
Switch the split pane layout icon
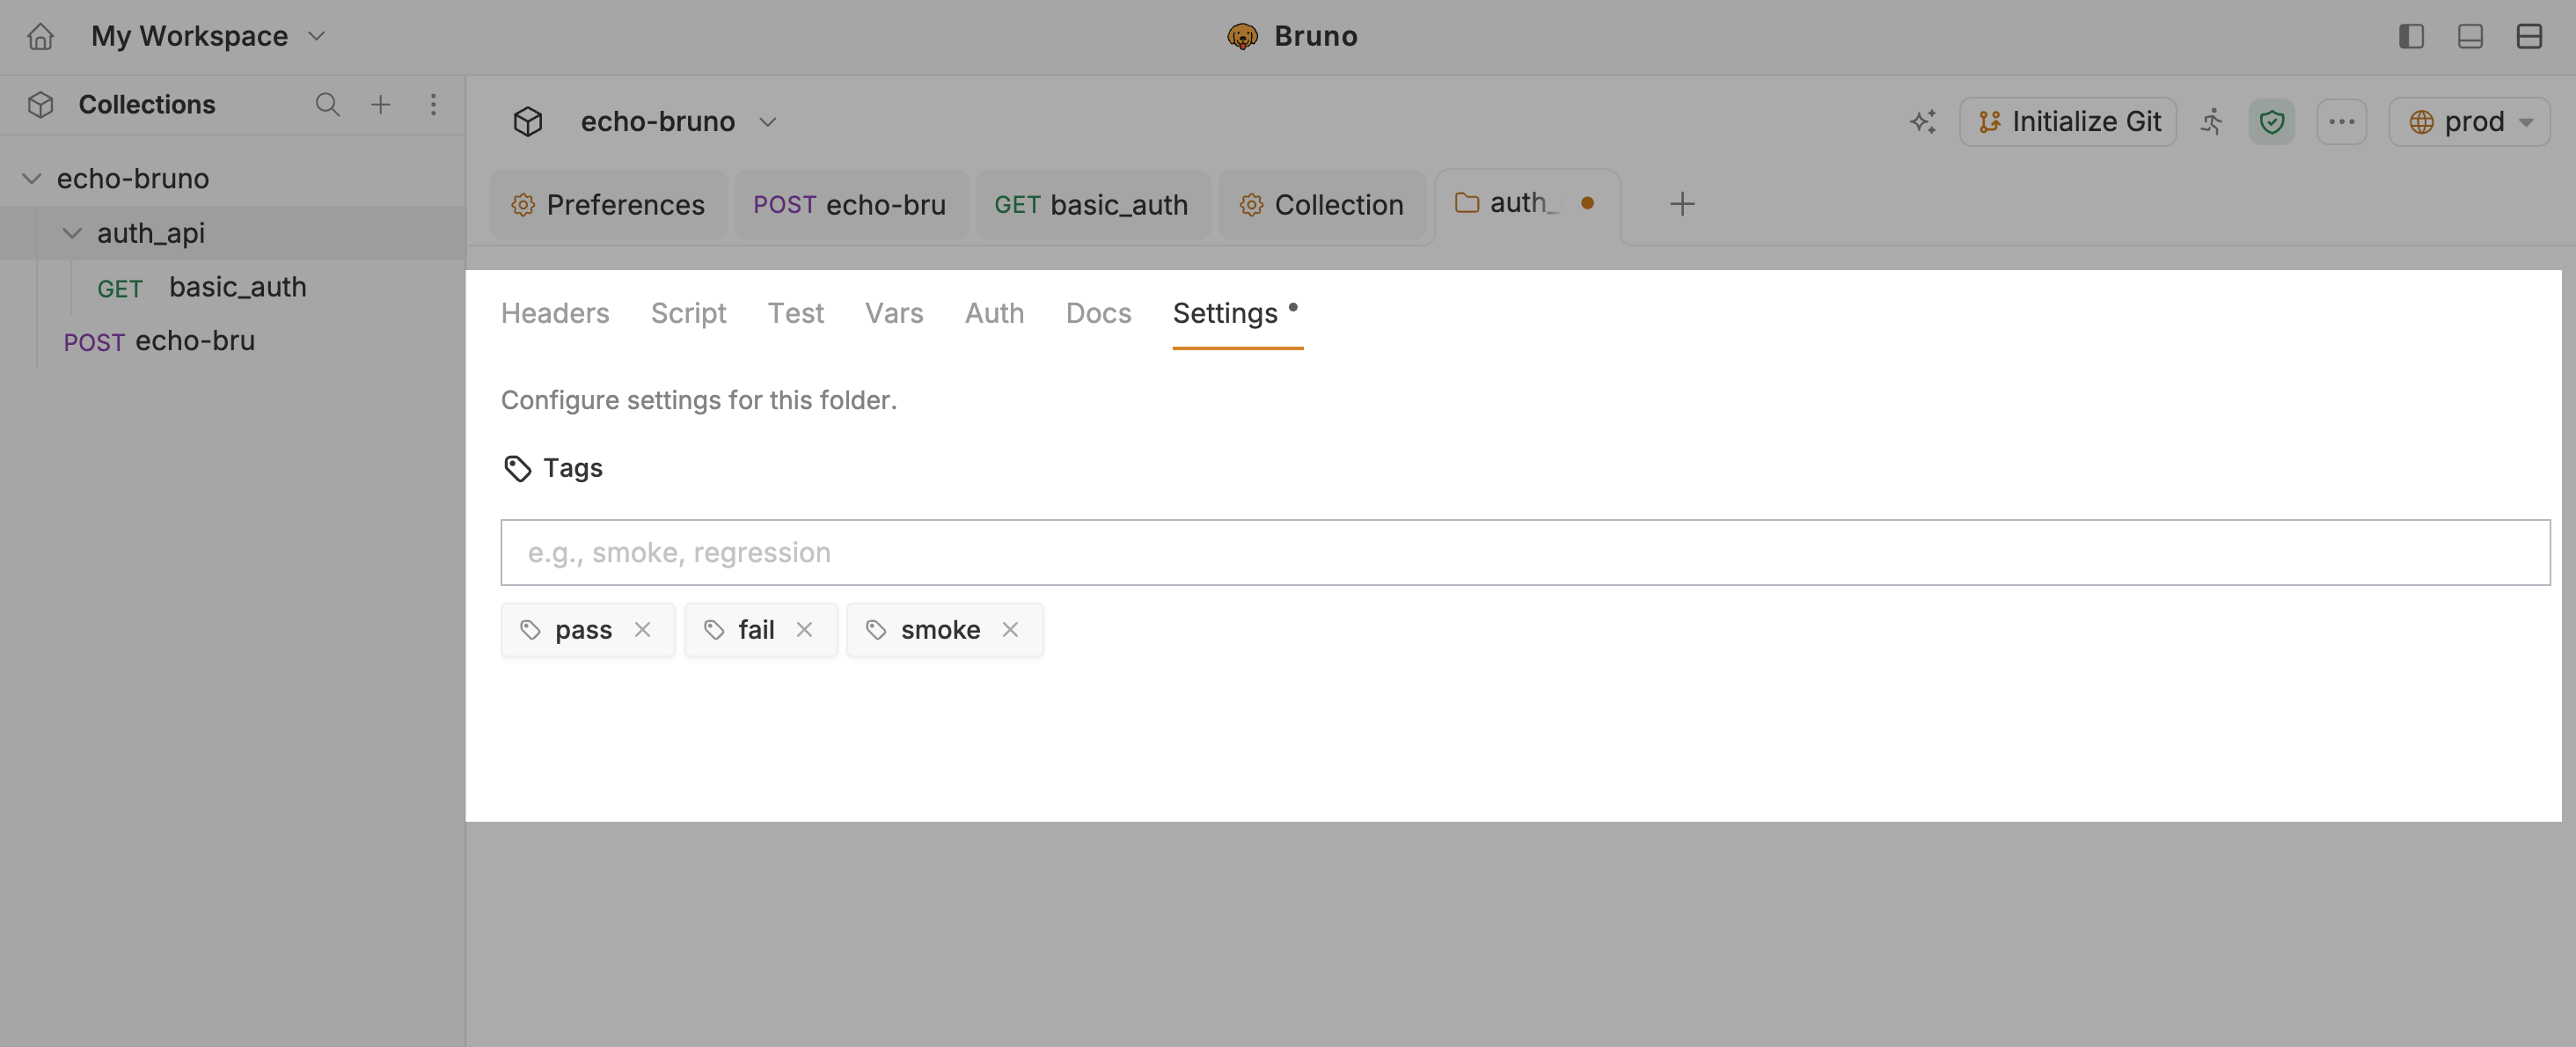(x=2529, y=36)
